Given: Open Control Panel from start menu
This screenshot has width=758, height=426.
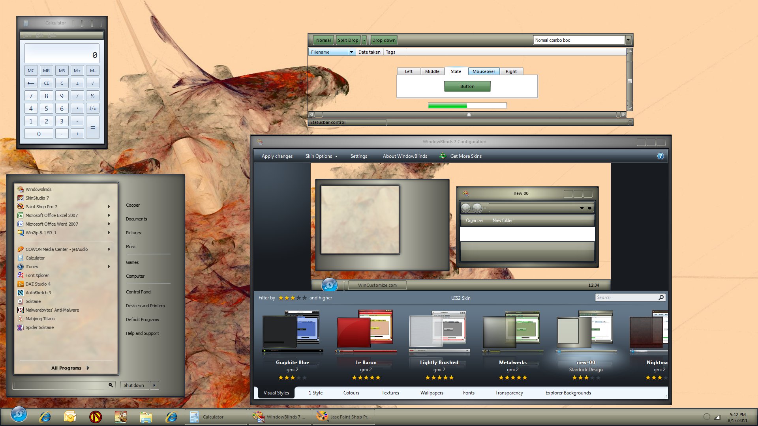Looking at the screenshot, I should [139, 292].
